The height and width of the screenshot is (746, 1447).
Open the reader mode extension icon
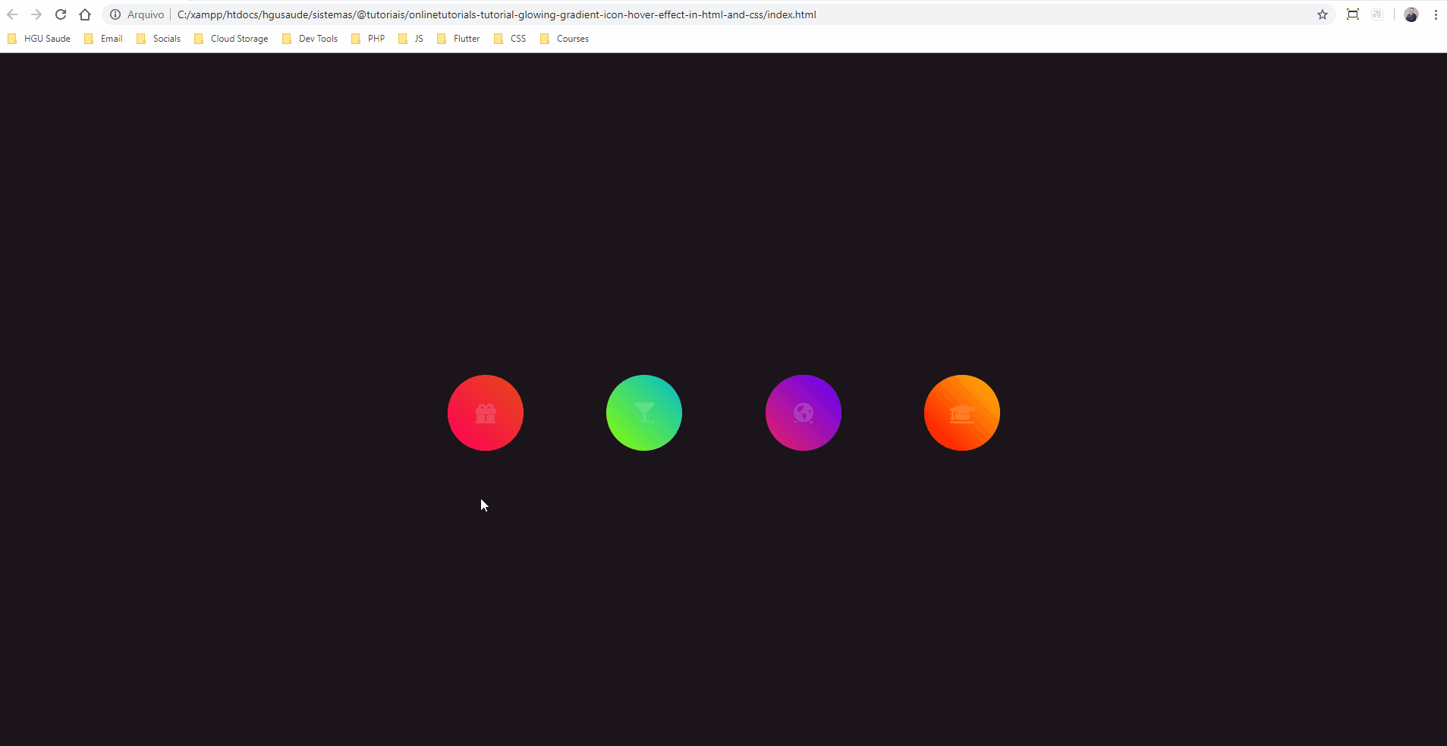click(1377, 14)
